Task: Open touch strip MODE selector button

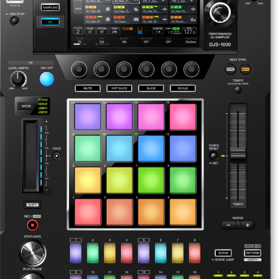Action: (x=26, y=106)
